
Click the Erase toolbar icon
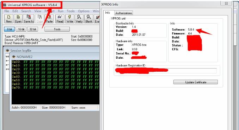[x=97, y=19]
